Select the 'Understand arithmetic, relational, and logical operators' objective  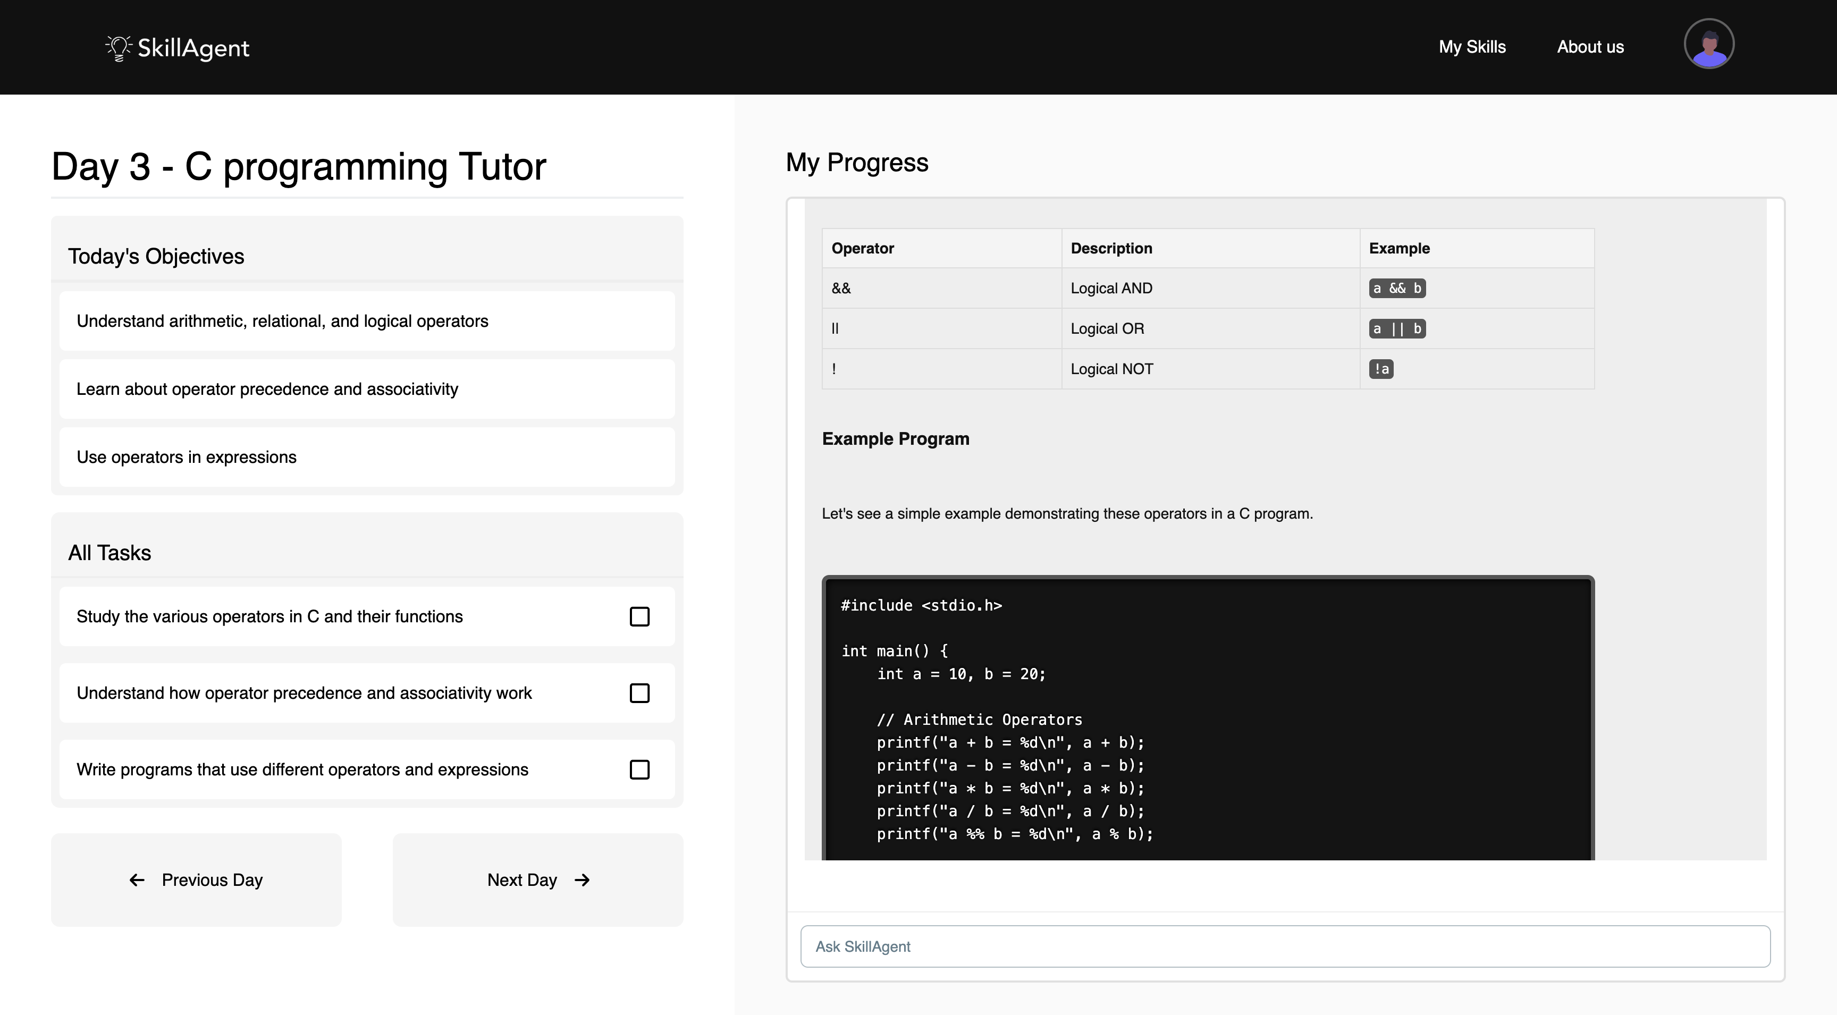[x=367, y=322]
